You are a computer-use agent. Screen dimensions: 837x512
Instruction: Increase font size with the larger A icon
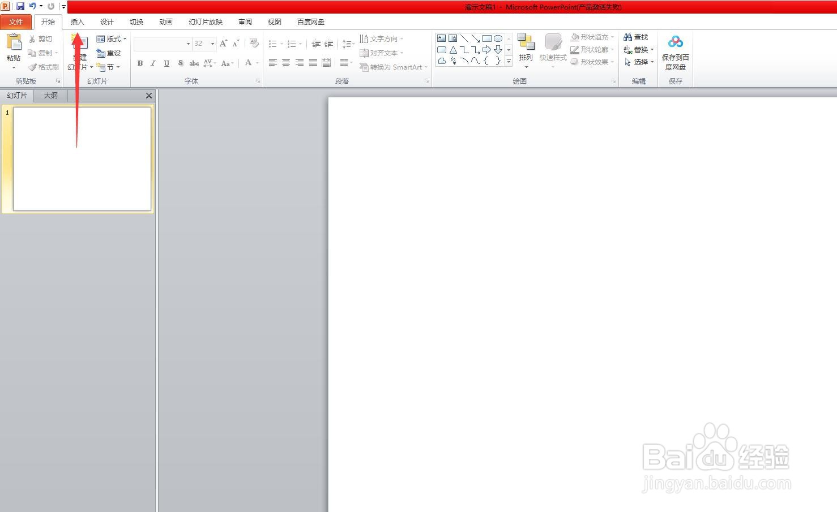pyautogui.click(x=223, y=44)
